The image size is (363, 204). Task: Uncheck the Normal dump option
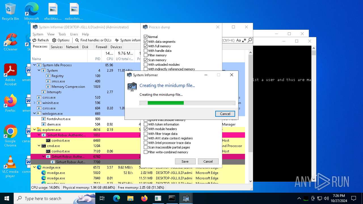click(145, 37)
